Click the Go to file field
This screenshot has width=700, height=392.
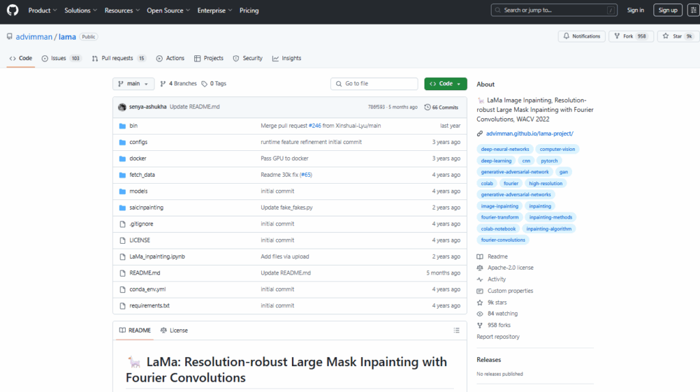[x=374, y=84]
